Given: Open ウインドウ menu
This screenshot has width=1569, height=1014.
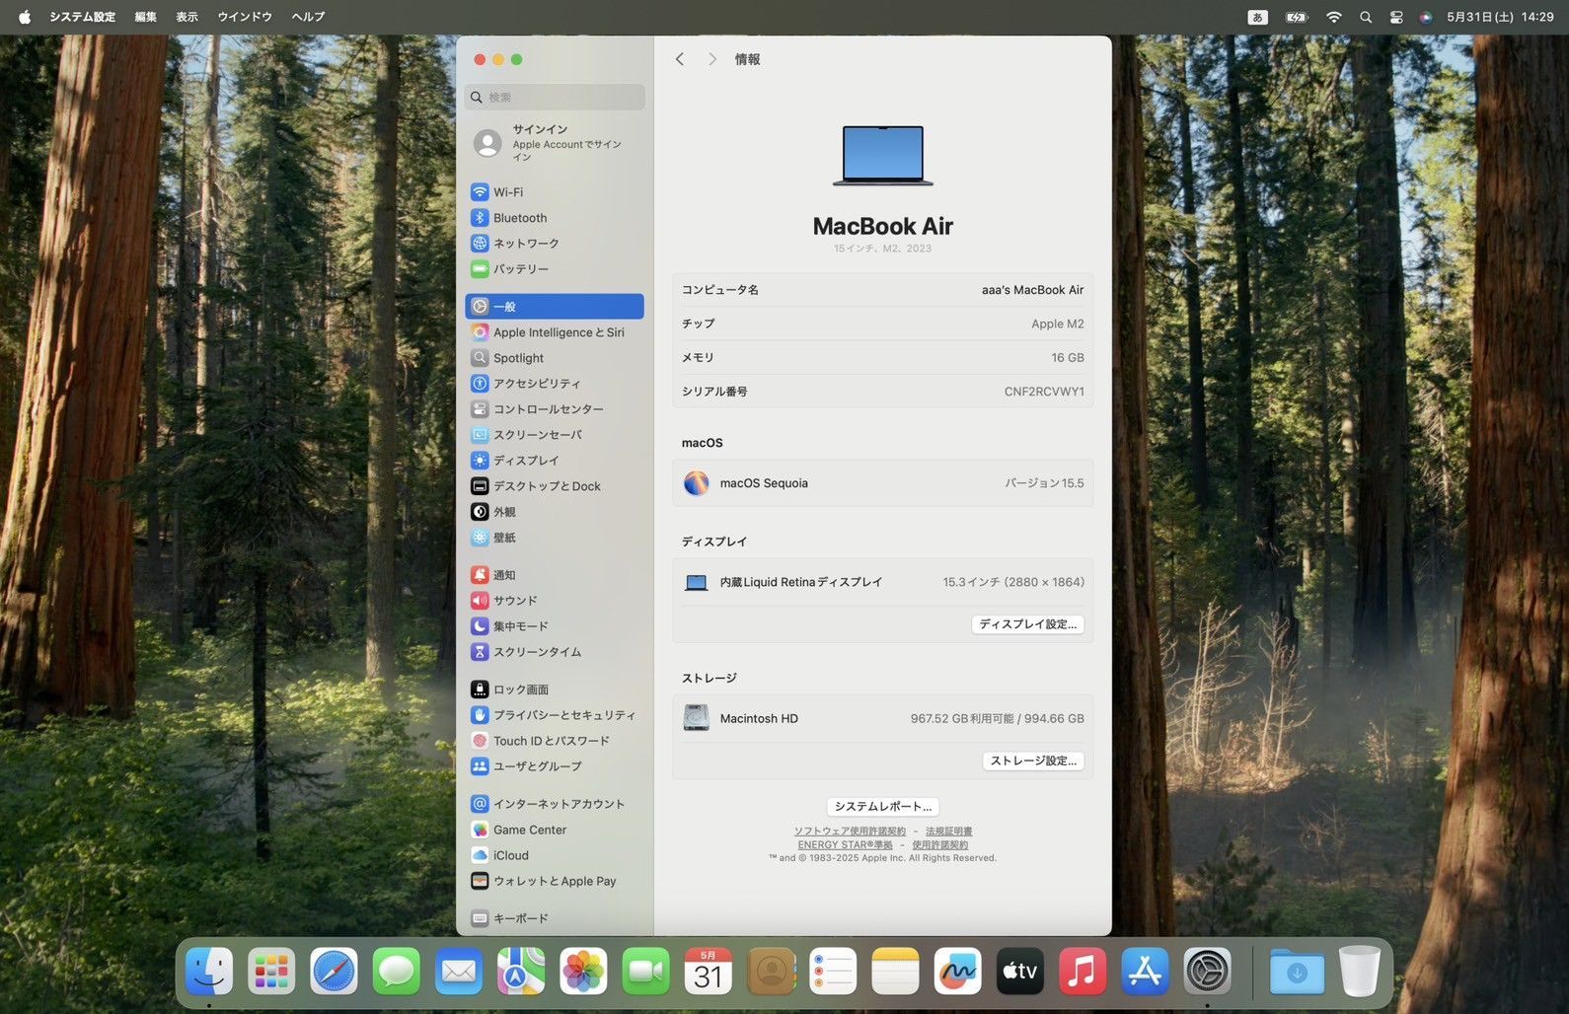Looking at the screenshot, I should 245,17.
